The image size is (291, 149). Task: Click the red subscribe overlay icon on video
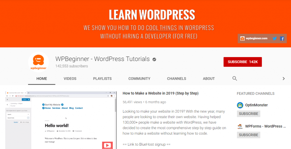point(107,145)
